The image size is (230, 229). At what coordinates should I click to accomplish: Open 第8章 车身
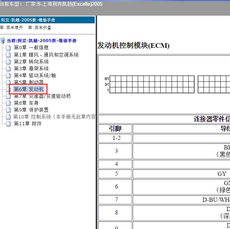[x=26, y=103]
